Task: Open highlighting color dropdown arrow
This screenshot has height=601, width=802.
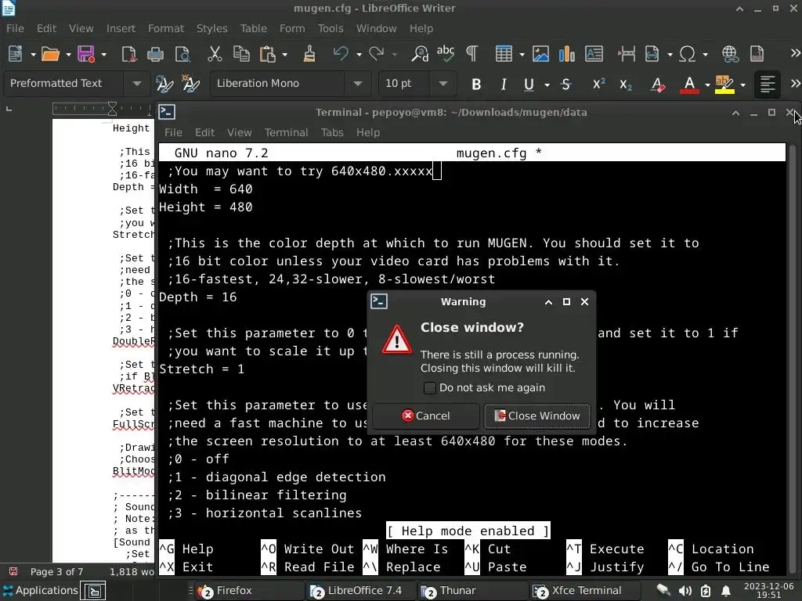Action: tap(742, 85)
